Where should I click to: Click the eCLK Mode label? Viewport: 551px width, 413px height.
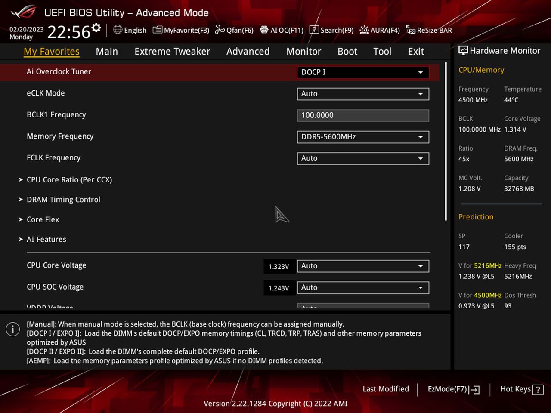46,93
